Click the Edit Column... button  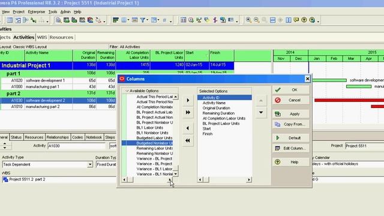[290, 148]
